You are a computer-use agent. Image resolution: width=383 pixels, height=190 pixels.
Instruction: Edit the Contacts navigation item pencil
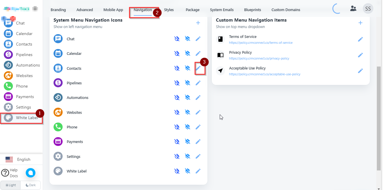point(198,68)
